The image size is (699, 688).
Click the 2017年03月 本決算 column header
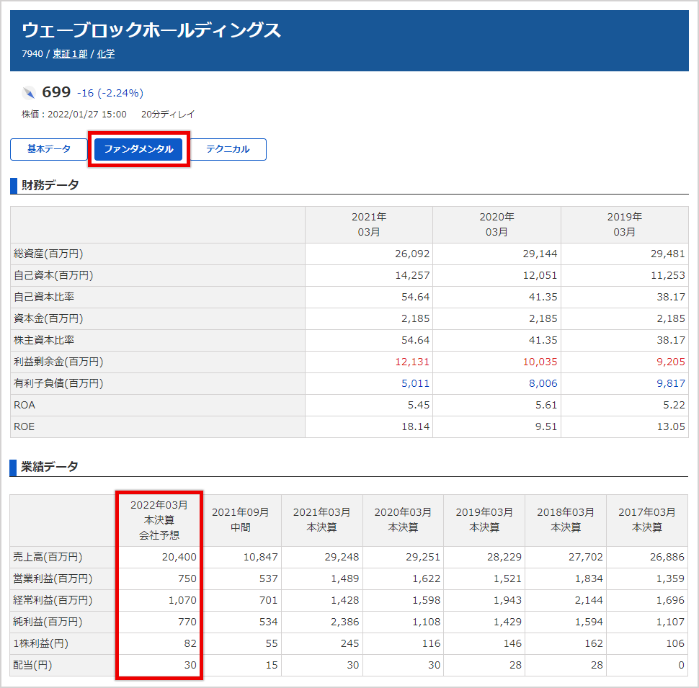(647, 520)
